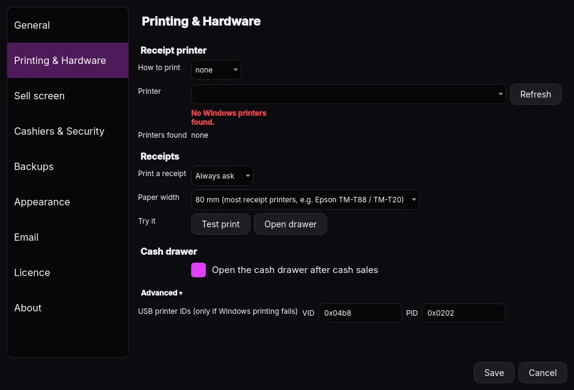
Task: Change the Paper width dropdown
Action: tap(305, 200)
